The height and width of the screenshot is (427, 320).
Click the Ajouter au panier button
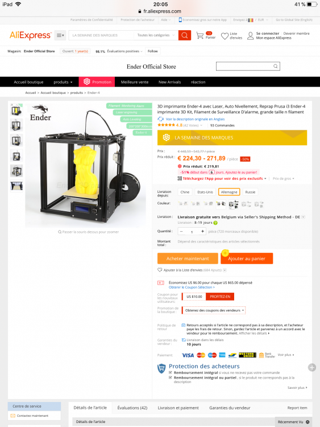click(x=247, y=258)
